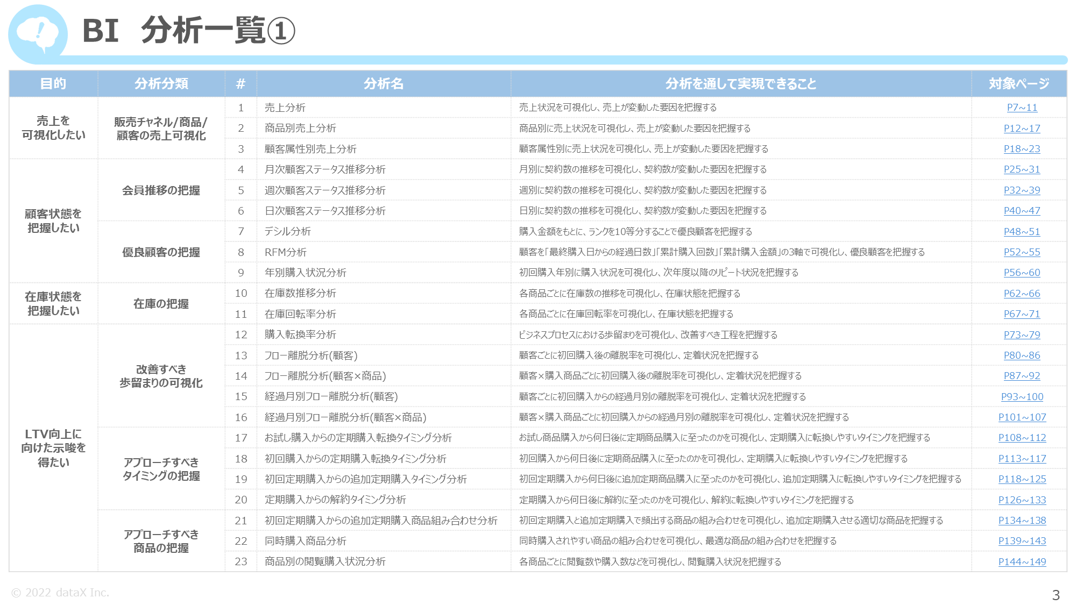Open page link P144~149
The height and width of the screenshot is (605, 1076).
pos(1022,562)
